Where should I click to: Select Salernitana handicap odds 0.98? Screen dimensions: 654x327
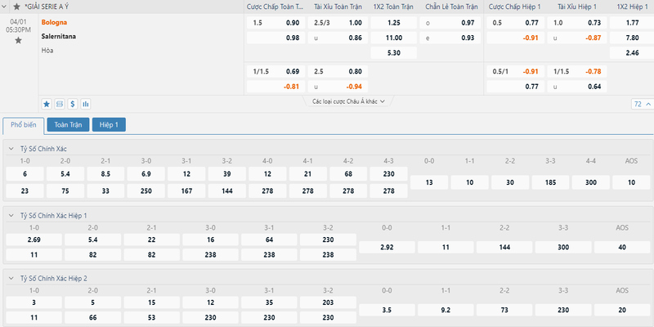click(x=275, y=38)
